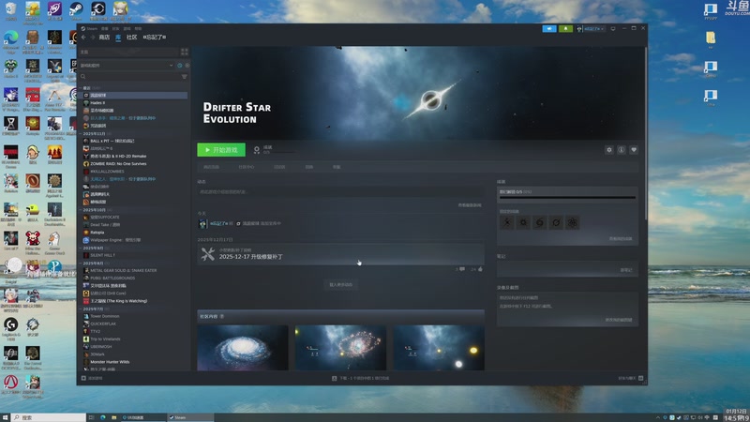
Task: Add game to favorites heart icon
Action: pos(634,150)
